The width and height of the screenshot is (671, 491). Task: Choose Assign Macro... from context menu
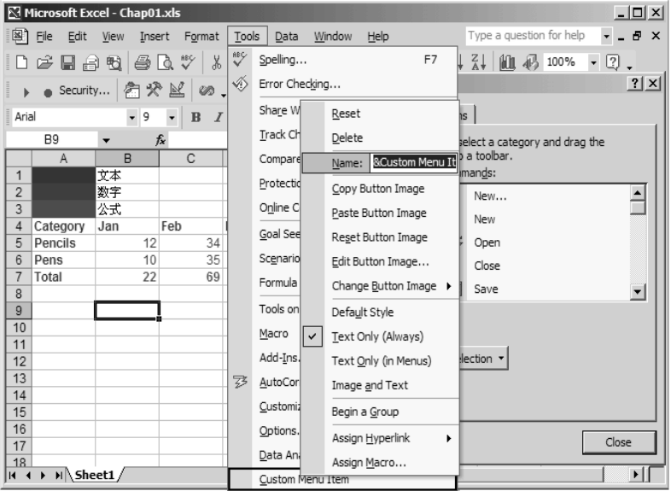(x=369, y=462)
